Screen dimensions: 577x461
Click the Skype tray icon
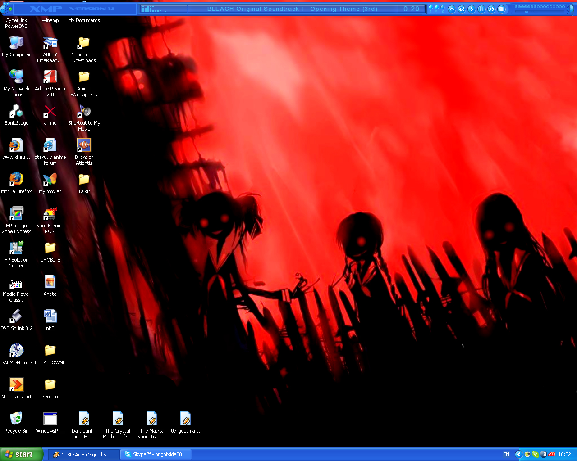coord(536,454)
